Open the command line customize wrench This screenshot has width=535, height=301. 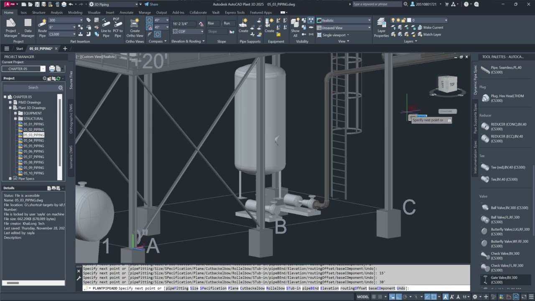(x=78, y=278)
